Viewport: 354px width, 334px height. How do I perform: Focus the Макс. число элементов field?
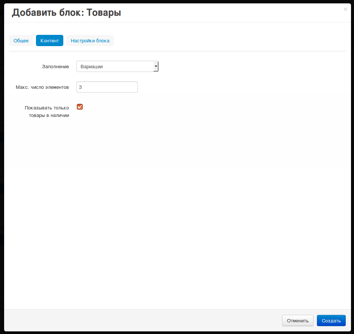click(x=107, y=87)
